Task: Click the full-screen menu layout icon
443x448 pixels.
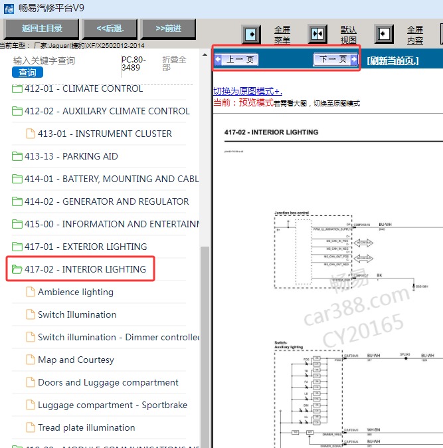Action: tap(251, 35)
